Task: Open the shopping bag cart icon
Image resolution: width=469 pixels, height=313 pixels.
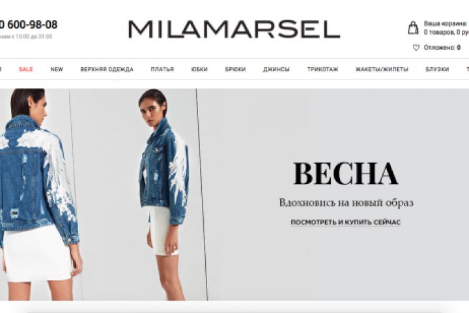Action: tap(413, 27)
